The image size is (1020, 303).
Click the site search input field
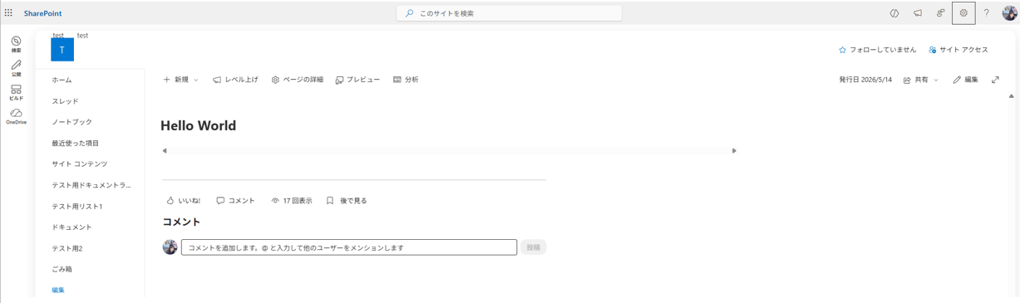510,13
